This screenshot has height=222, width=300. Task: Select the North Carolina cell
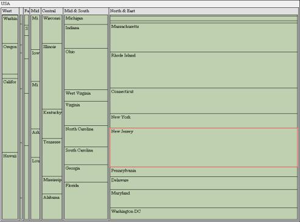[x=86, y=136]
